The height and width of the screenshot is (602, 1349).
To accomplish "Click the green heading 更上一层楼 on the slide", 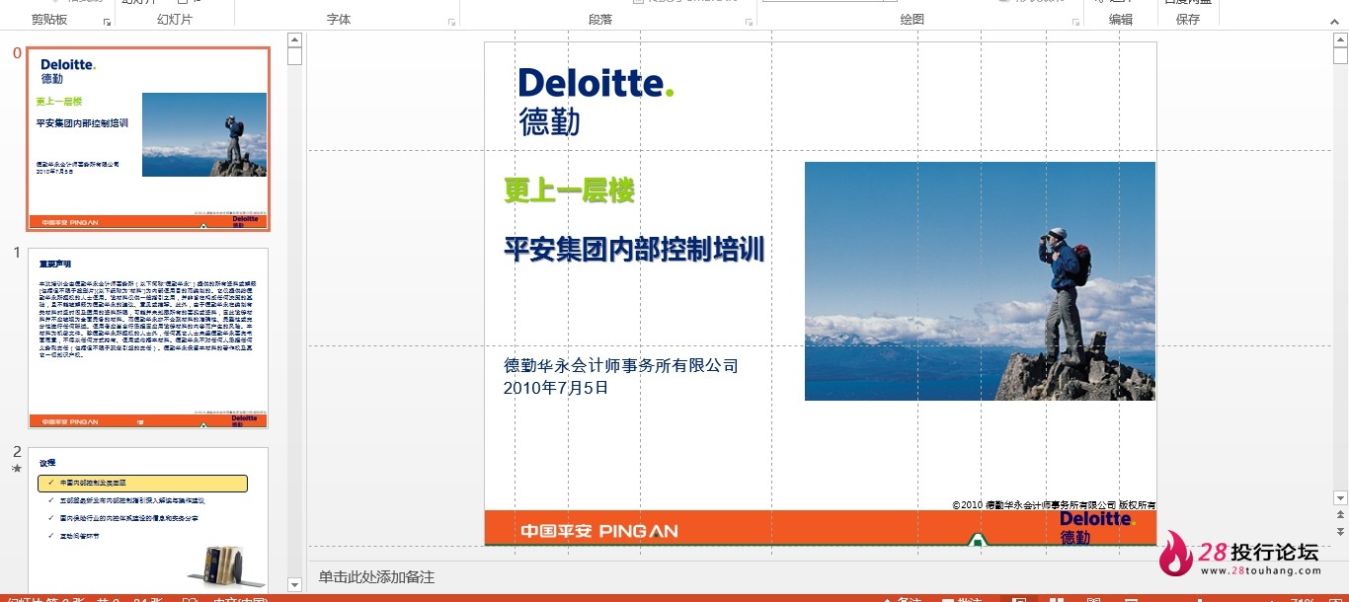I will click(569, 189).
